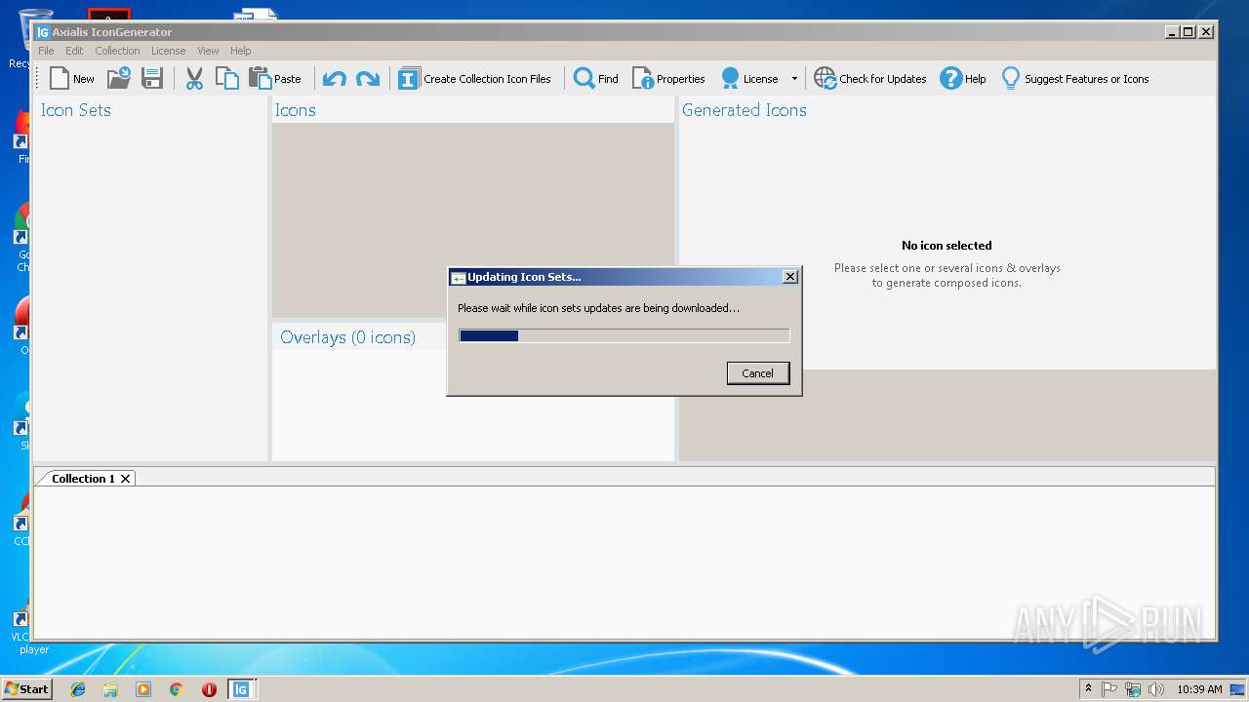Open the Help menu in menu bar
The width and height of the screenshot is (1249, 702).
(241, 51)
